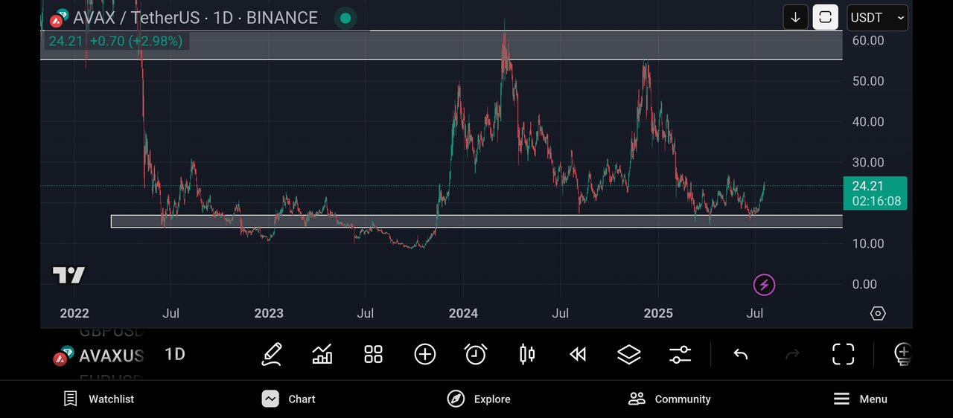
Task: Toggle the rounded rectangle button near USDT
Action: [826, 17]
